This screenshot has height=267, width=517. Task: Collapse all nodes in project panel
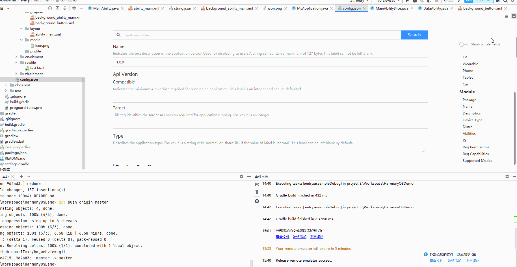(65, 8)
